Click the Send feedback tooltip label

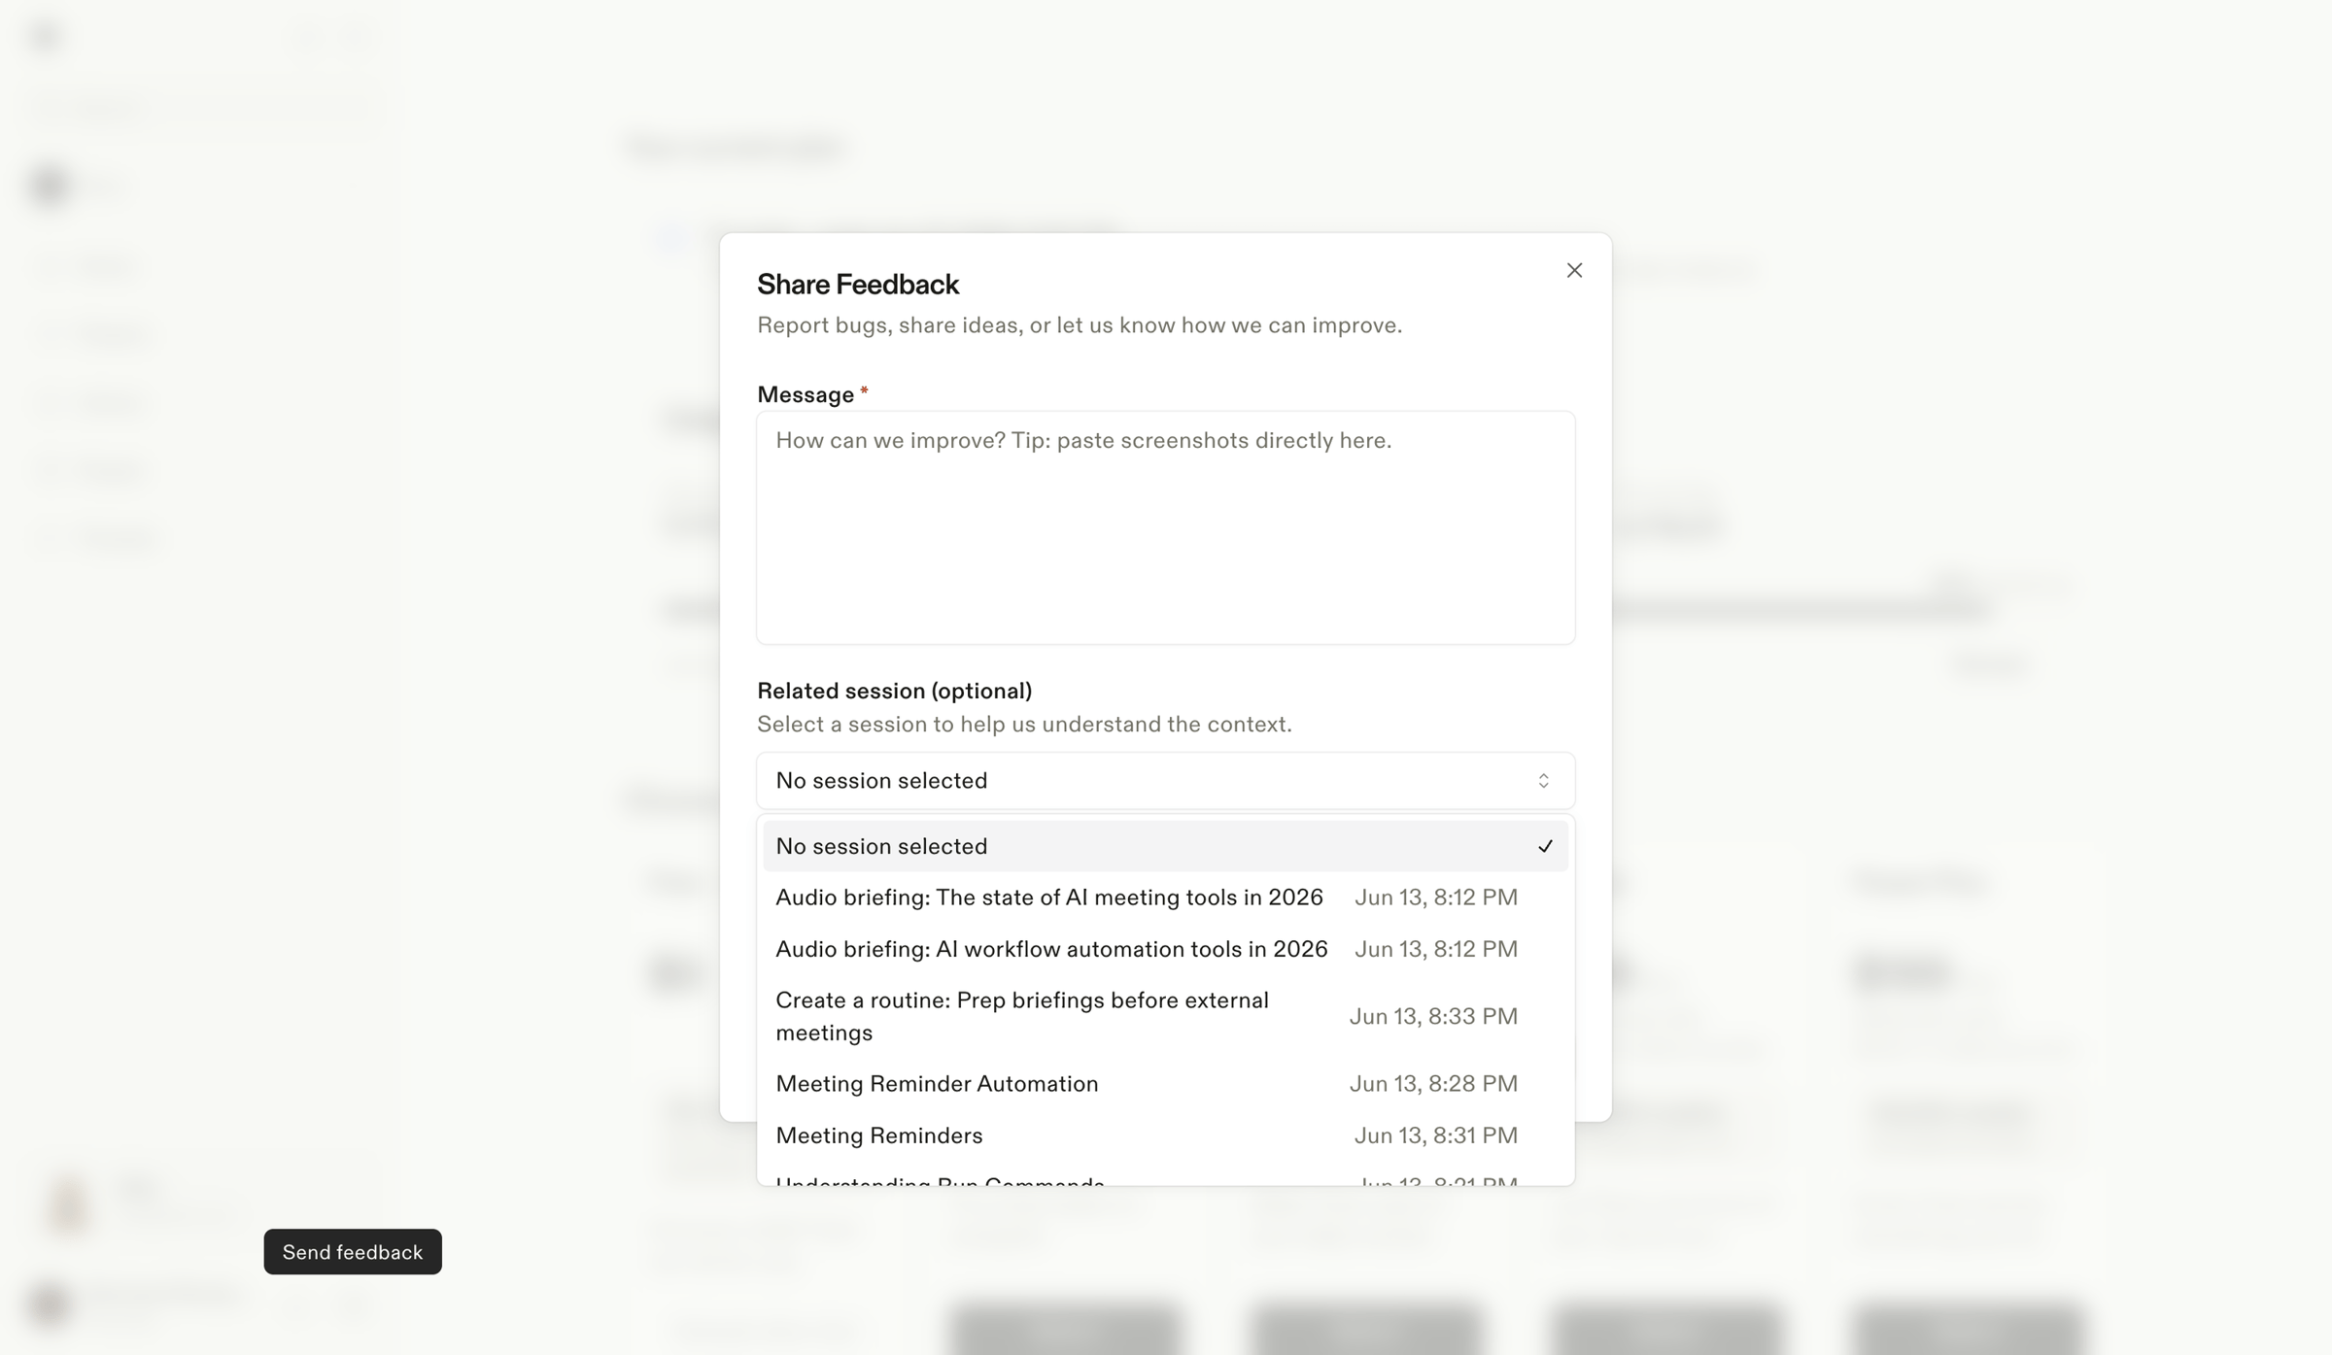(353, 1252)
